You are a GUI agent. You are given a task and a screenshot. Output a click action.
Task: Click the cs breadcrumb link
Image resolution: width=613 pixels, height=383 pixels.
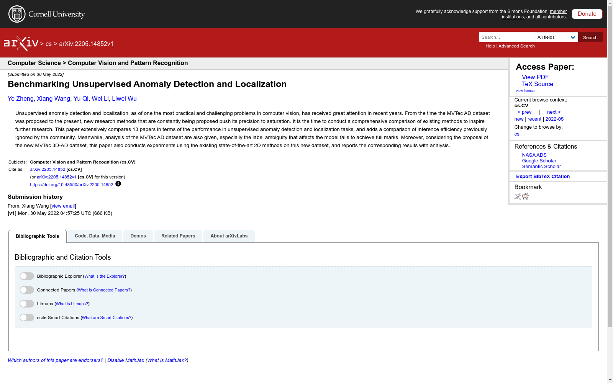[x=49, y=44]
